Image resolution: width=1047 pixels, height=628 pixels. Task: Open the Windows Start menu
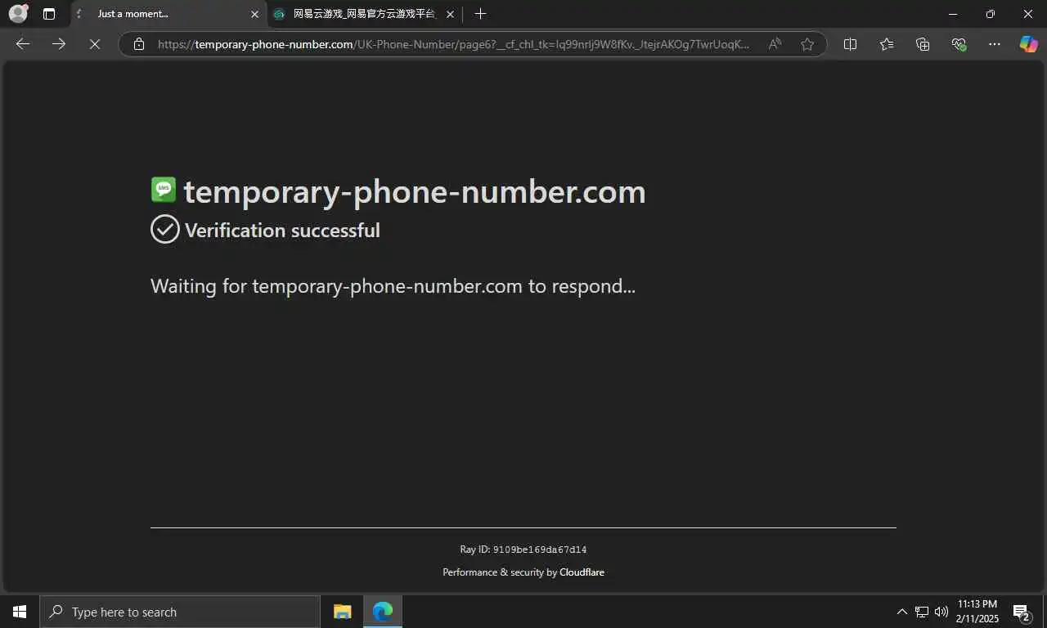tap(20, 612)
